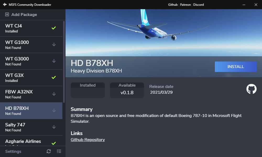Click the download arrow for Salty 747
Image resolution: width=262 pixels, height=157 pixels.
point(54,127)
